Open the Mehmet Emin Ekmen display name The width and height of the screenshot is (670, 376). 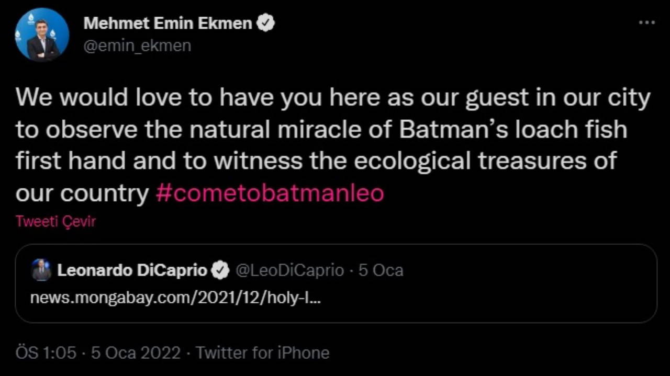coord(167,23)
